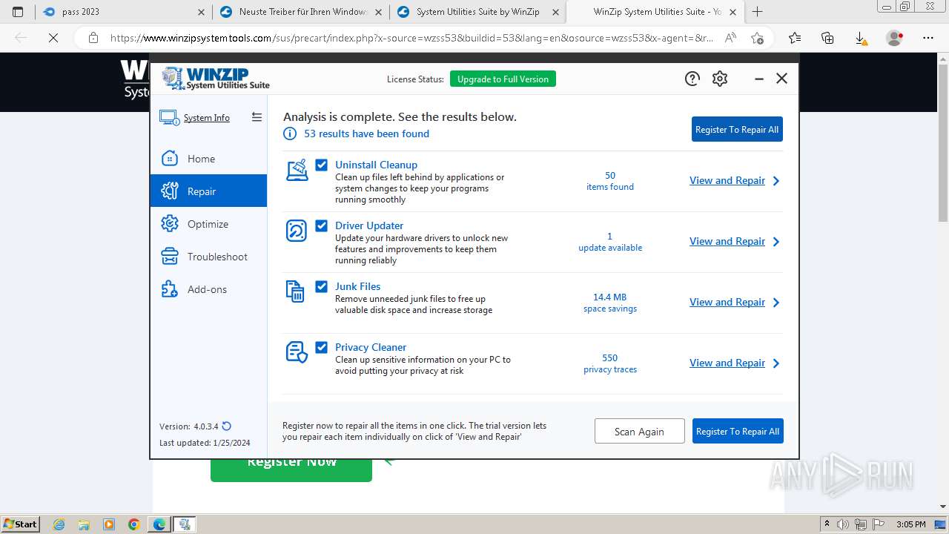The image size is (949, 534).
Task: Launch Internet Explorer from taskbar
Action: coord(59,524)
